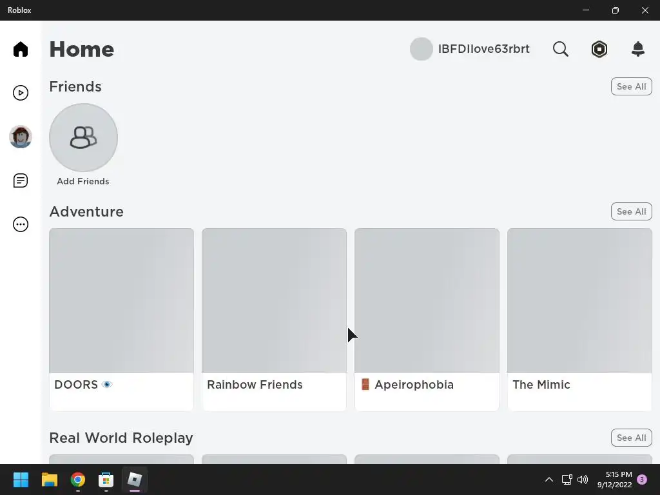Viewport: 660px width, 495px height.
Task: Open the Discover play icon in sidebar
Action: click(x=20, y=93)
